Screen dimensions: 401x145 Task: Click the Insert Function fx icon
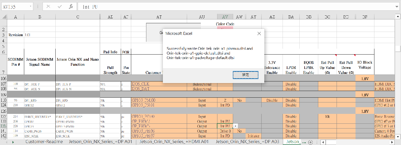coord(71,7)
